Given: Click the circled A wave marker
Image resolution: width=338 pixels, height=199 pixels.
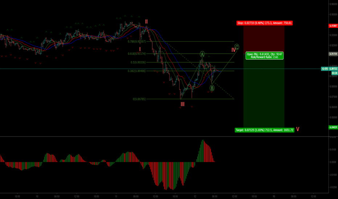Looking at the screenshot, I should pos(202,54).
